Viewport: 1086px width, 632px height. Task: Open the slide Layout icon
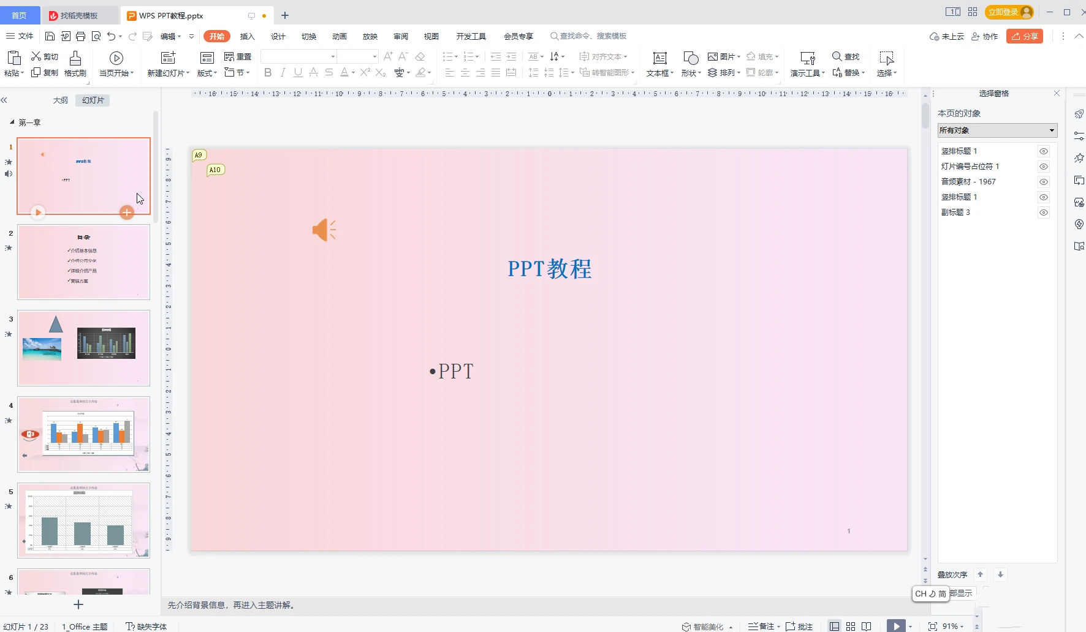pos(207,58)
